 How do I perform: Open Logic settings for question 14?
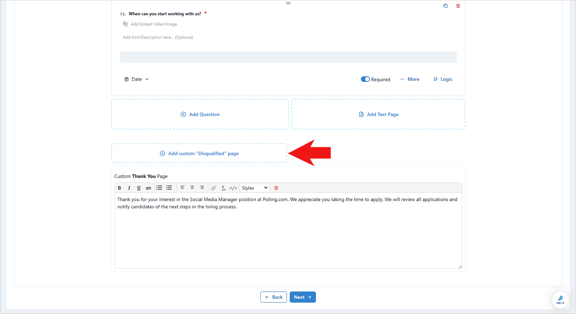click(x=443, y=79)
